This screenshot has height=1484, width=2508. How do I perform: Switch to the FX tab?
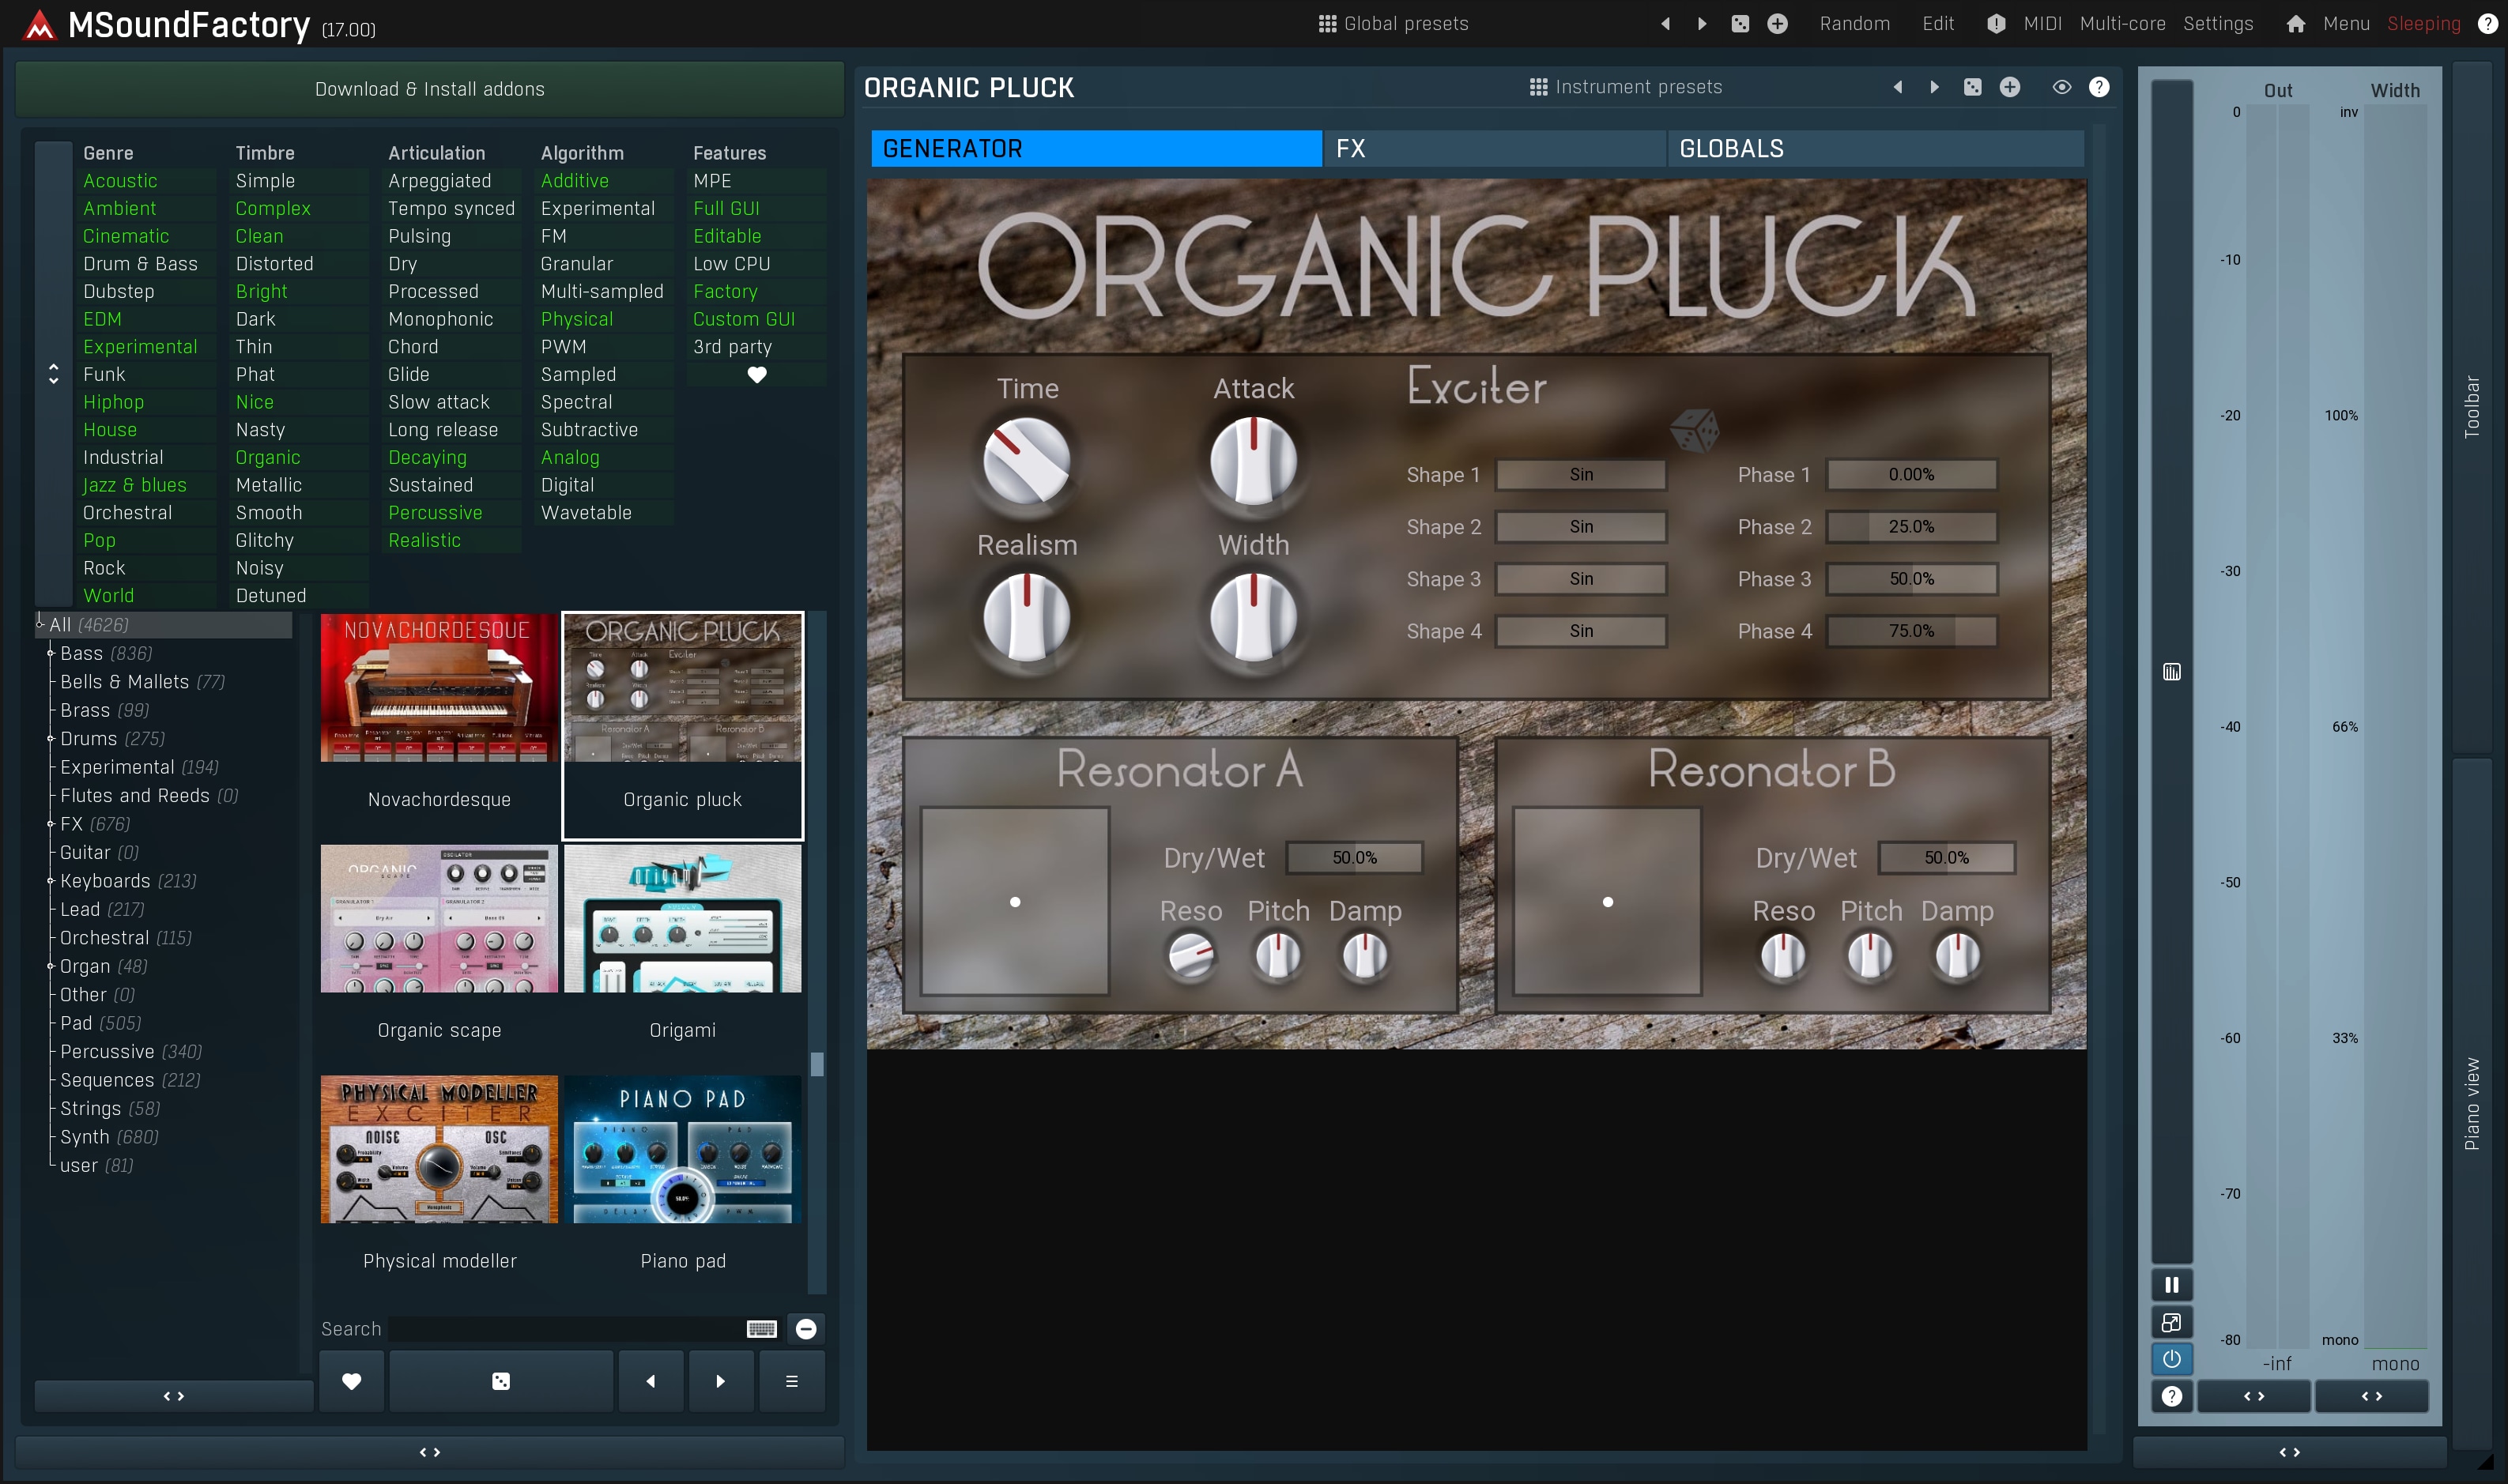(x=1493, y=149)
